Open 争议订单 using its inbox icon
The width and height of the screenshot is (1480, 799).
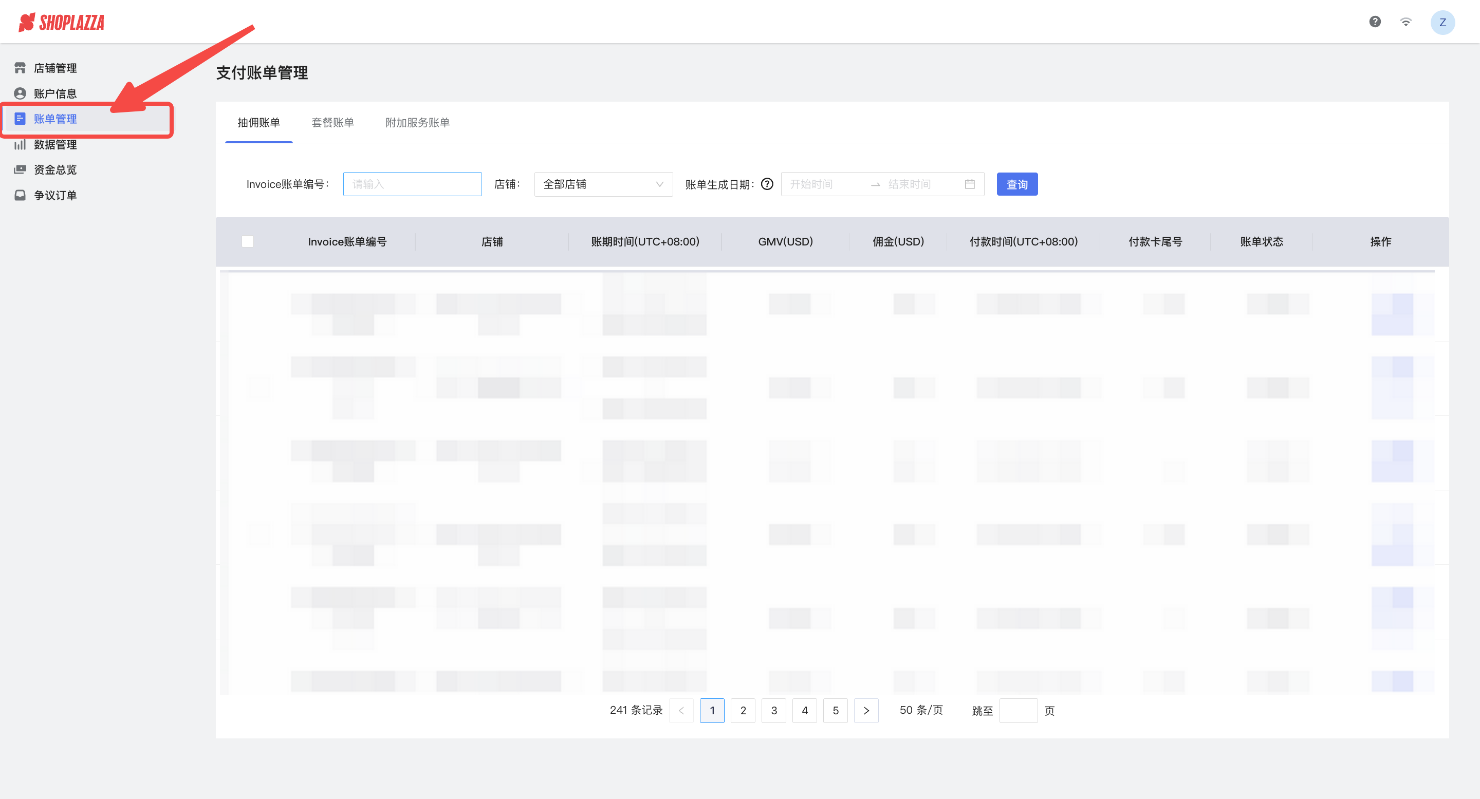(x=20, y=195)
